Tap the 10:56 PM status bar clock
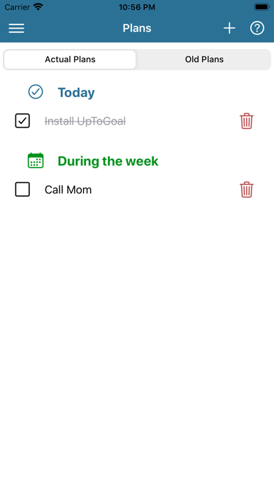This screenshot has height=486, width=274. pyautogui.click(x=137, y=7)
